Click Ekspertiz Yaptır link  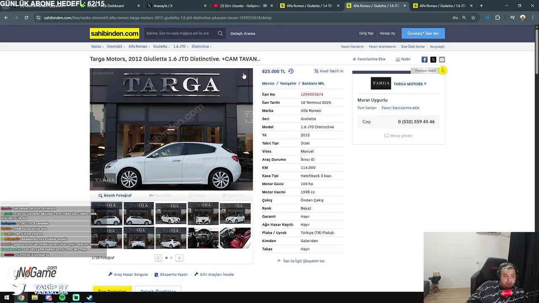(x=171, y=274)
